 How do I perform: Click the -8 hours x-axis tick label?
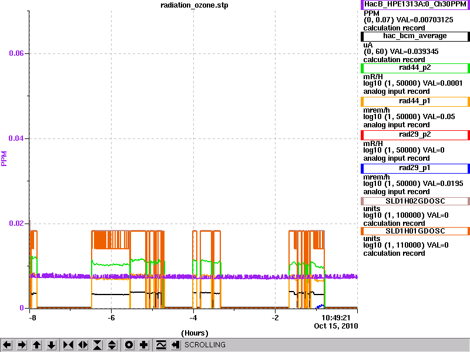point(32,318)
